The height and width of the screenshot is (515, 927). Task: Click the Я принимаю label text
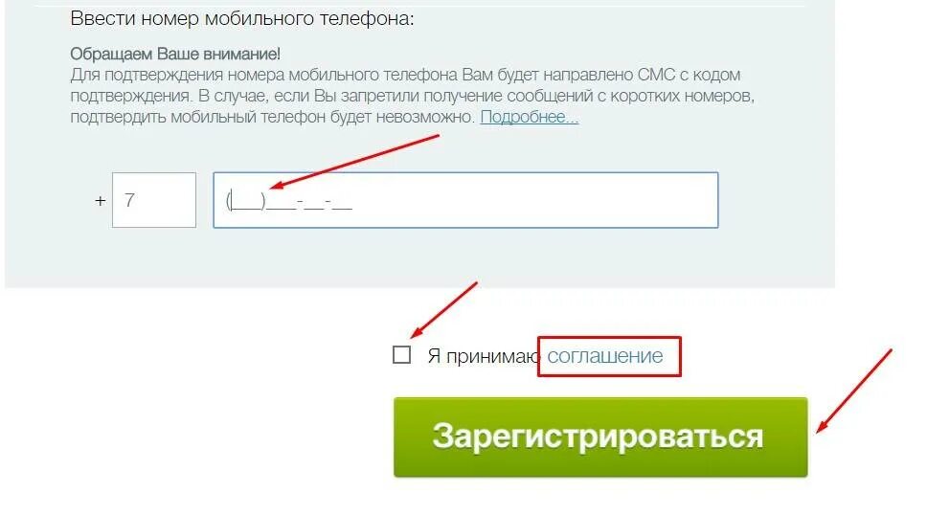(484, 356)
